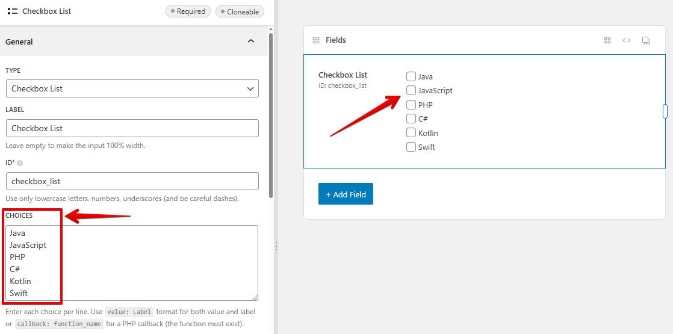Screen dimensions: 673x334
Task: Click the ID field containing checkbox_list
Action: coord(132,181)
